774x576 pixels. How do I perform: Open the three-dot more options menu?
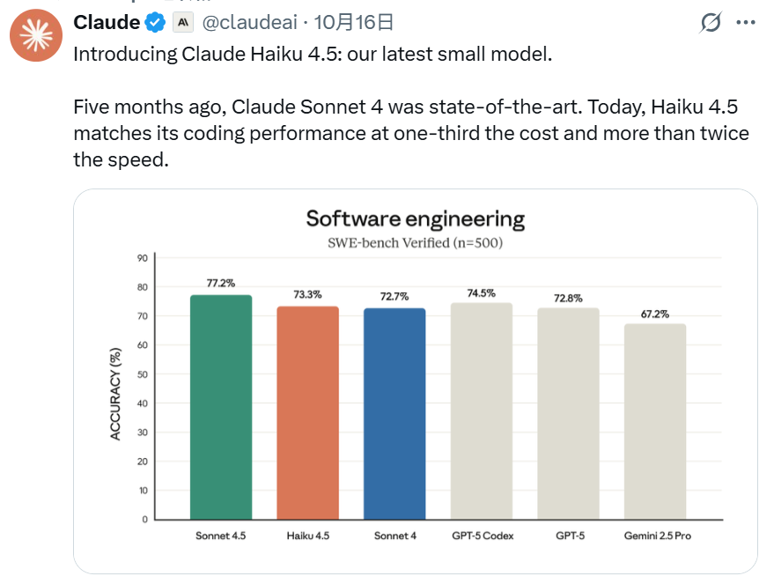click(x=745, y=24)
